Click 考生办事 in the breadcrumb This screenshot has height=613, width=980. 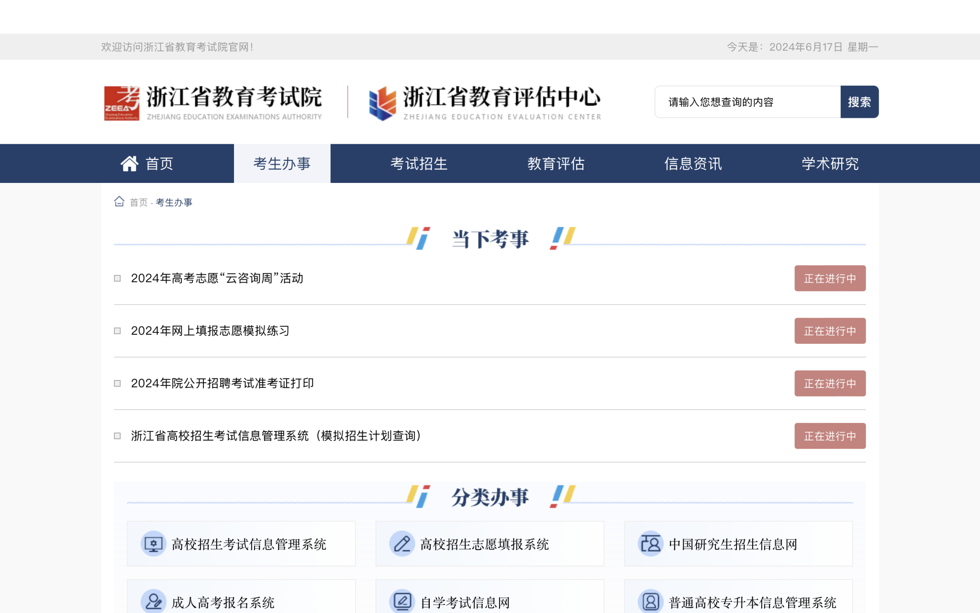tap(174, 203)
